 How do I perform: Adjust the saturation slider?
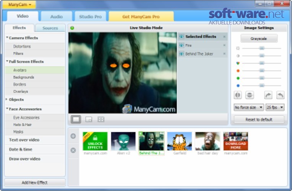tap(262, 63)
